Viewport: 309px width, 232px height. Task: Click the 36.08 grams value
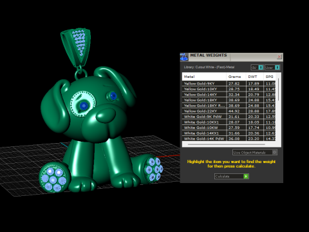pyautogui.click(x=234, y=139)
